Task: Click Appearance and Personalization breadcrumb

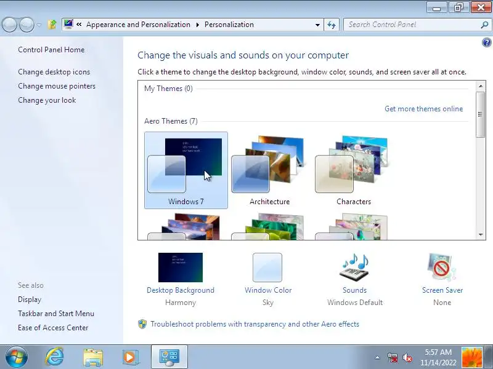Action: 138,25
